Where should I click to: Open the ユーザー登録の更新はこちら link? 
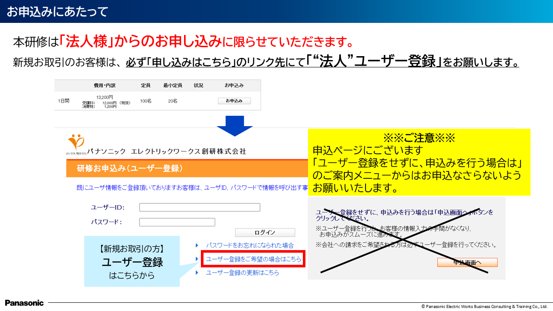click(242, 273)
